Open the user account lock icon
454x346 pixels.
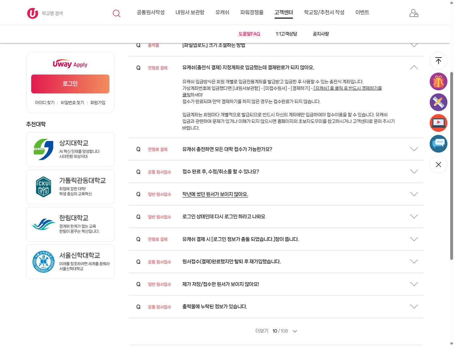(x=414, y=13)
